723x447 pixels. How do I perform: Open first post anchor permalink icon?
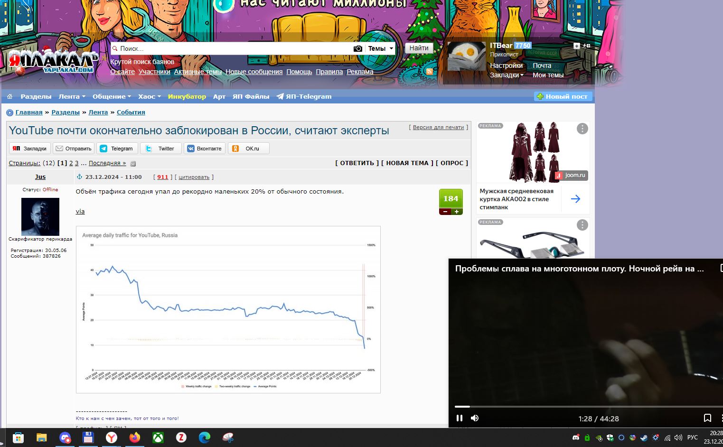click(x=79, y=177)
